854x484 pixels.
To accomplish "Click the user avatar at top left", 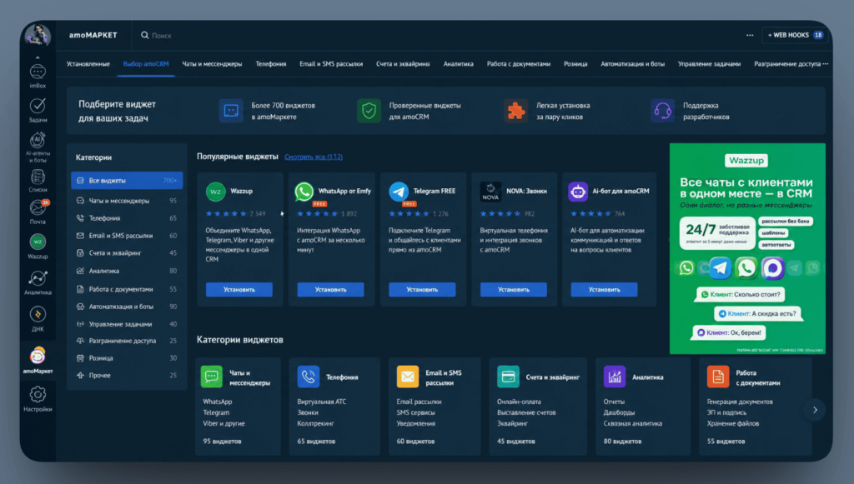I will 38,35.
